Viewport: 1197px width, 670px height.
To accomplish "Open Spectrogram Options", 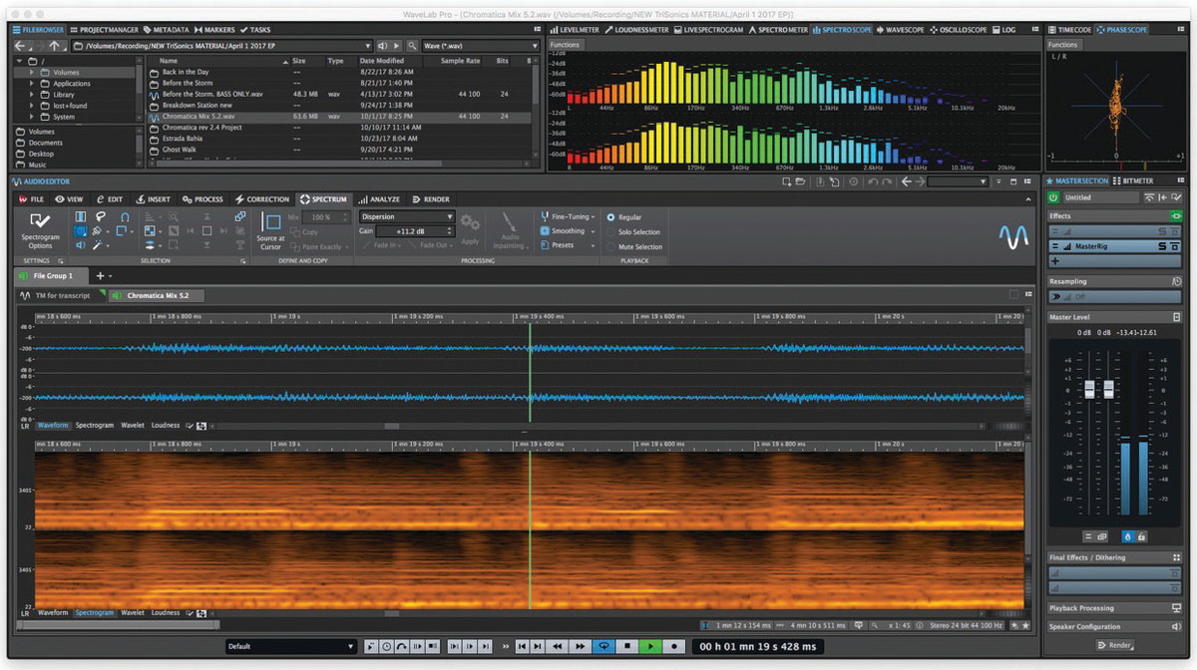I will click(40, 229).
